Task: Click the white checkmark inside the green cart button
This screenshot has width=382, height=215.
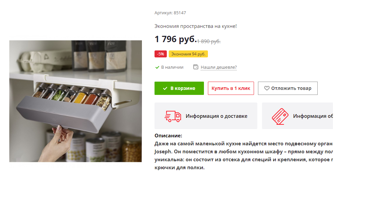Action: click(165, 88)
